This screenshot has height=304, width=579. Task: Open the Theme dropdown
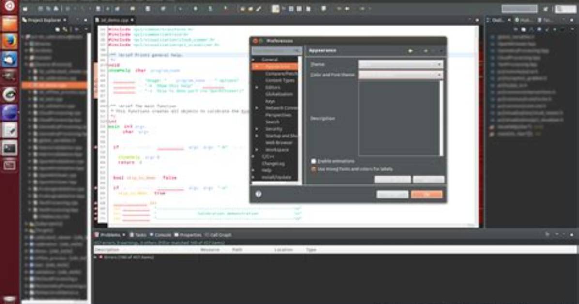coord(401,64)
